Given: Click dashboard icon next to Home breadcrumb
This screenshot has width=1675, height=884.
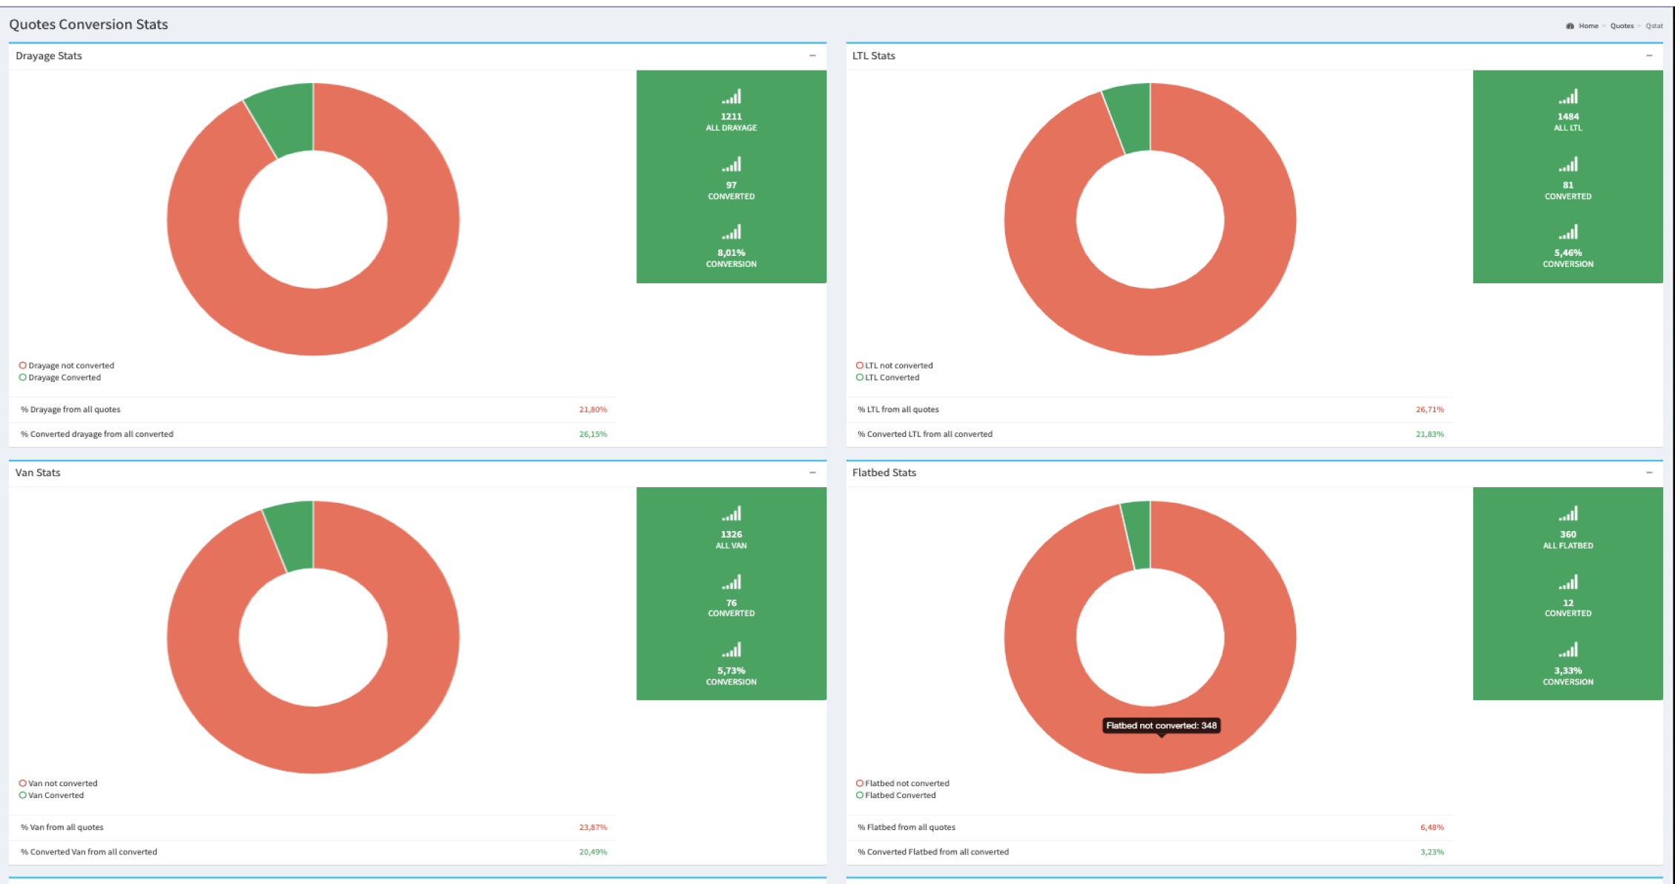Looking at the screenshot, I should tap(1570, 26).
